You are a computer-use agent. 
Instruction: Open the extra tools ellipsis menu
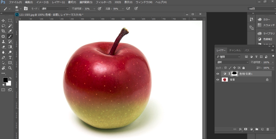[x=3, y=73]
